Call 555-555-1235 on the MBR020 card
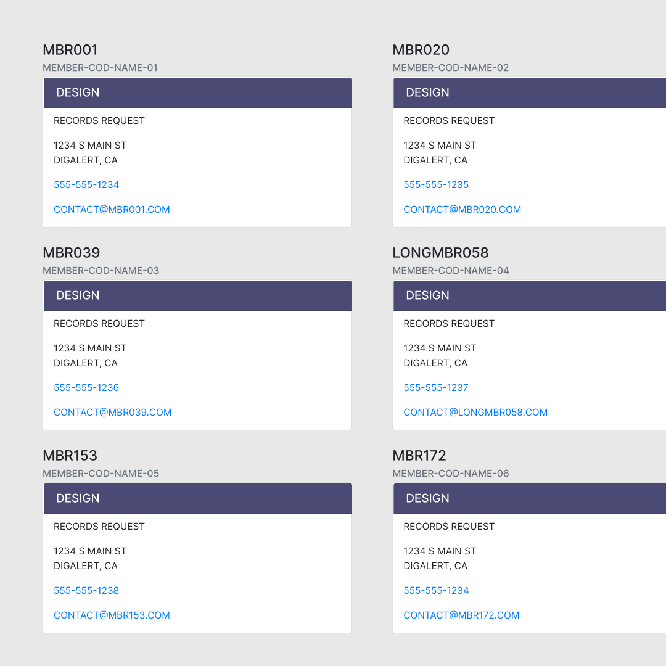 coord(436,184)
